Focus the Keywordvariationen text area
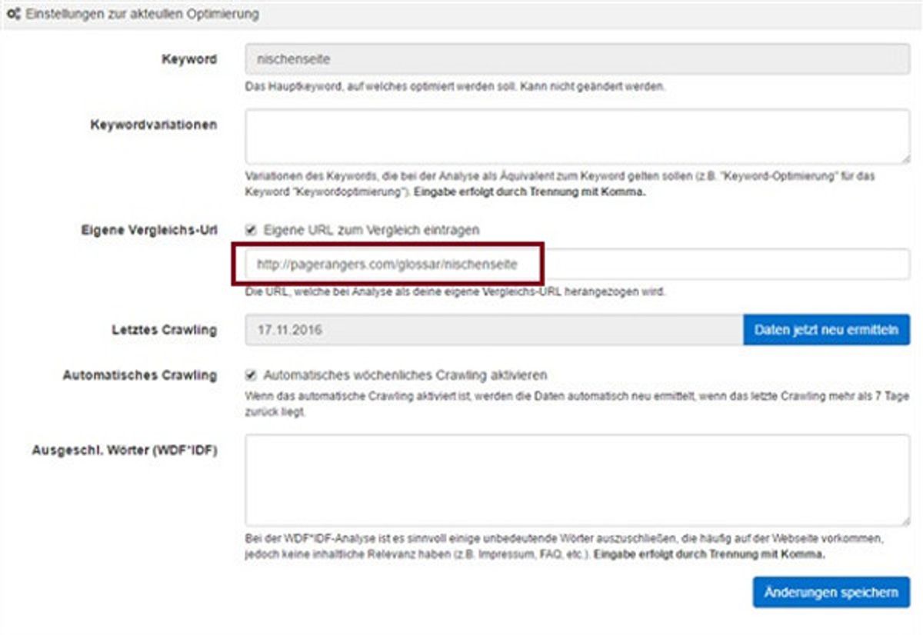 coord(578,136)
